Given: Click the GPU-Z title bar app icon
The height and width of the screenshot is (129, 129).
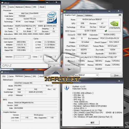Looking at the screenshot, I should pos(65,12).
